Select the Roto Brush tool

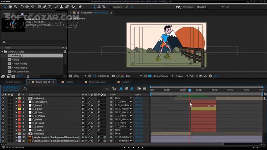click(73, 7)
